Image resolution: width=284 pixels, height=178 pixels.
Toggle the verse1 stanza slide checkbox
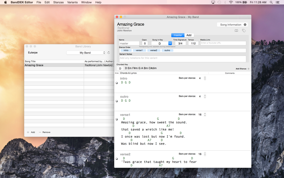[117, 119]
